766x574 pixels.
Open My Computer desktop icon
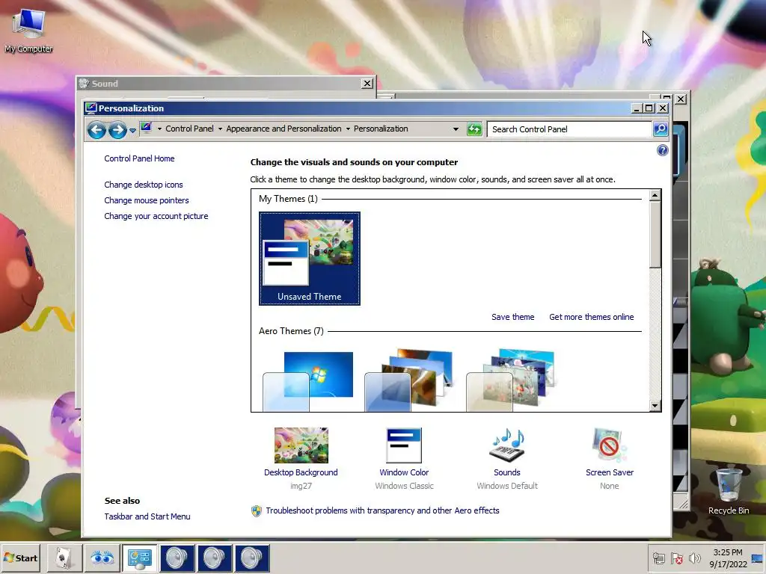(x=28, y=30)
